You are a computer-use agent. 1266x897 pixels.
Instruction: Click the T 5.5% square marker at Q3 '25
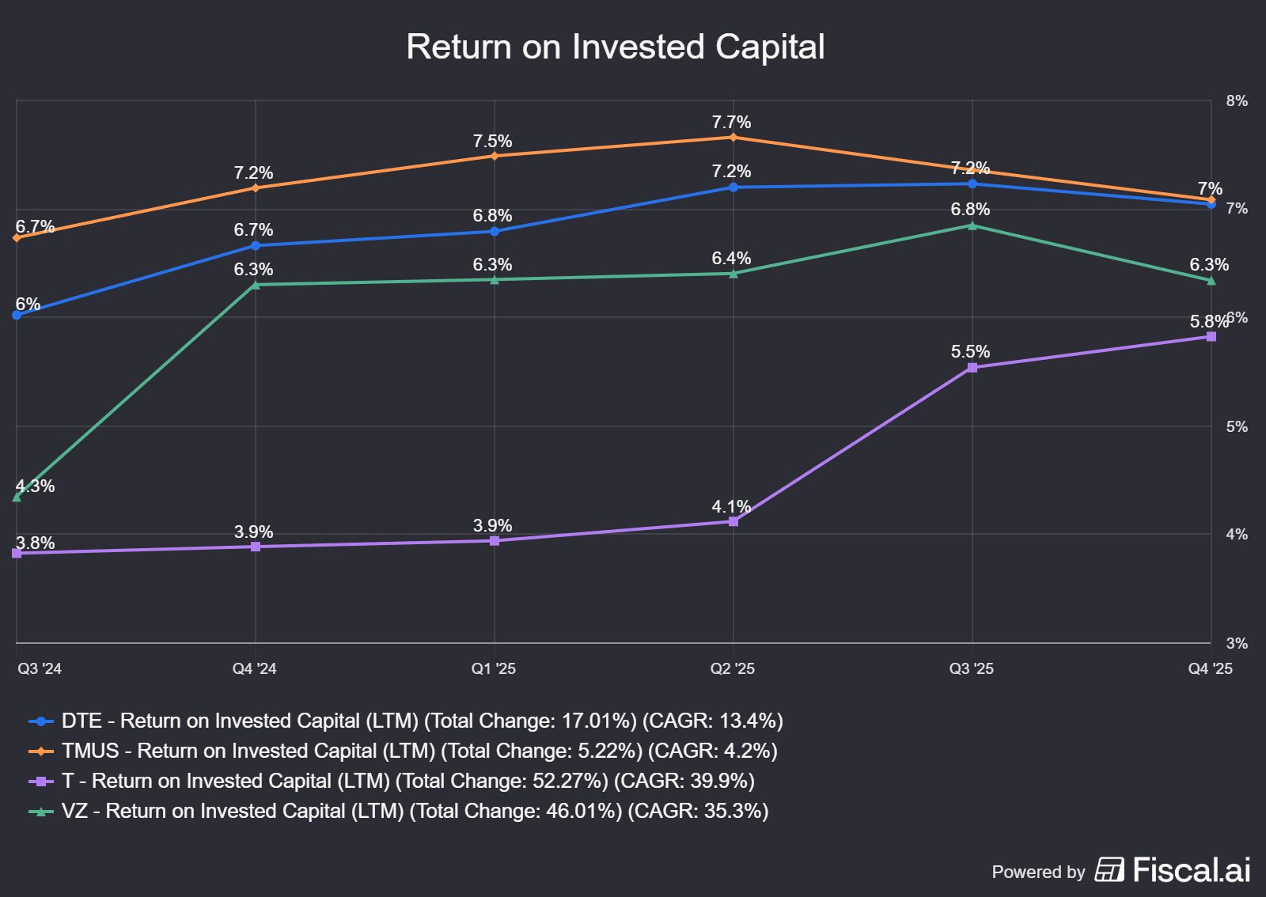(972, 368)
